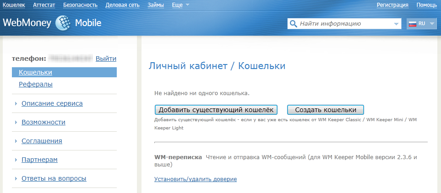Follow the Установить/удалить доверие link
Image resolution: width=441 pixels, height=193 pixels.
[196, 179]
